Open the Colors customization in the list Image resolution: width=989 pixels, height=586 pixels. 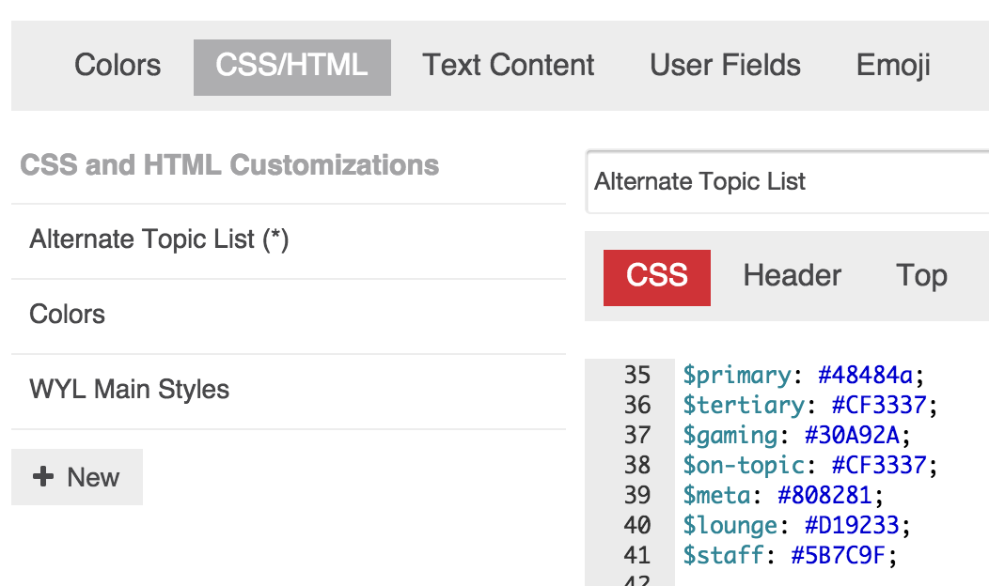[x=68, y=315]
